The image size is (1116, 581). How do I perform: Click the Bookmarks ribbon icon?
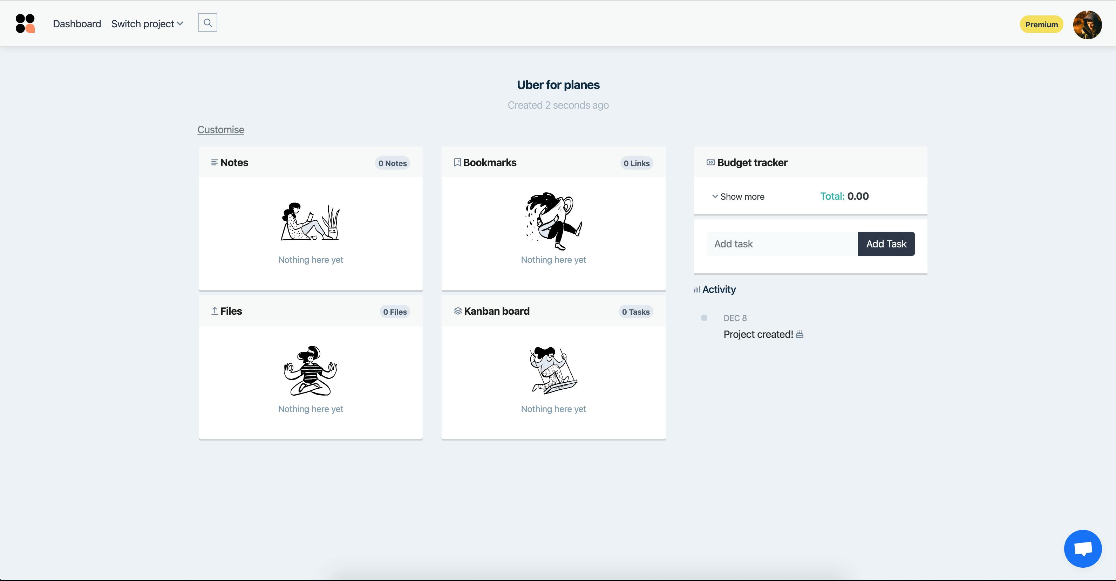457,163
